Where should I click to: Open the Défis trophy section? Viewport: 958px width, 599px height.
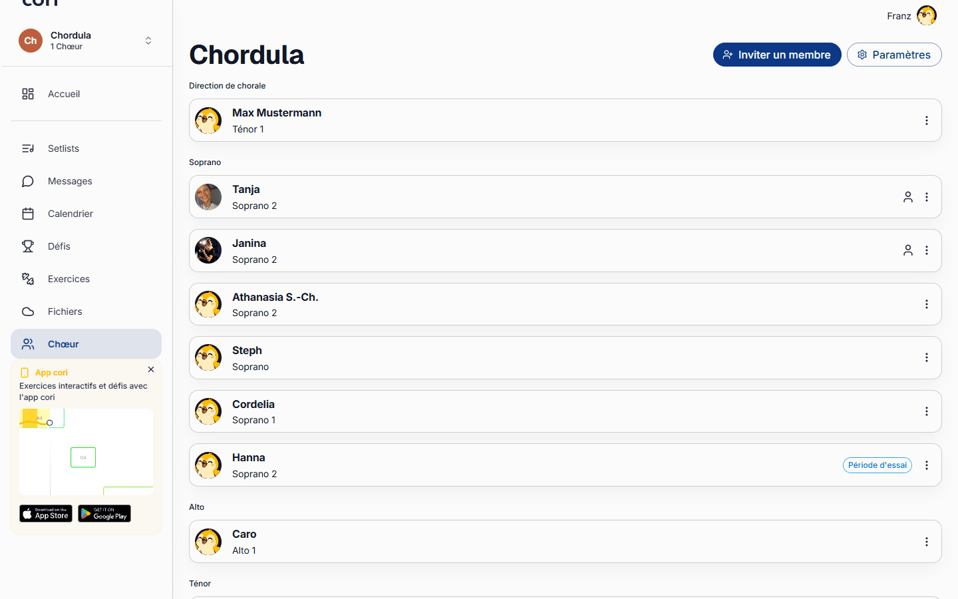pos(86,246)
